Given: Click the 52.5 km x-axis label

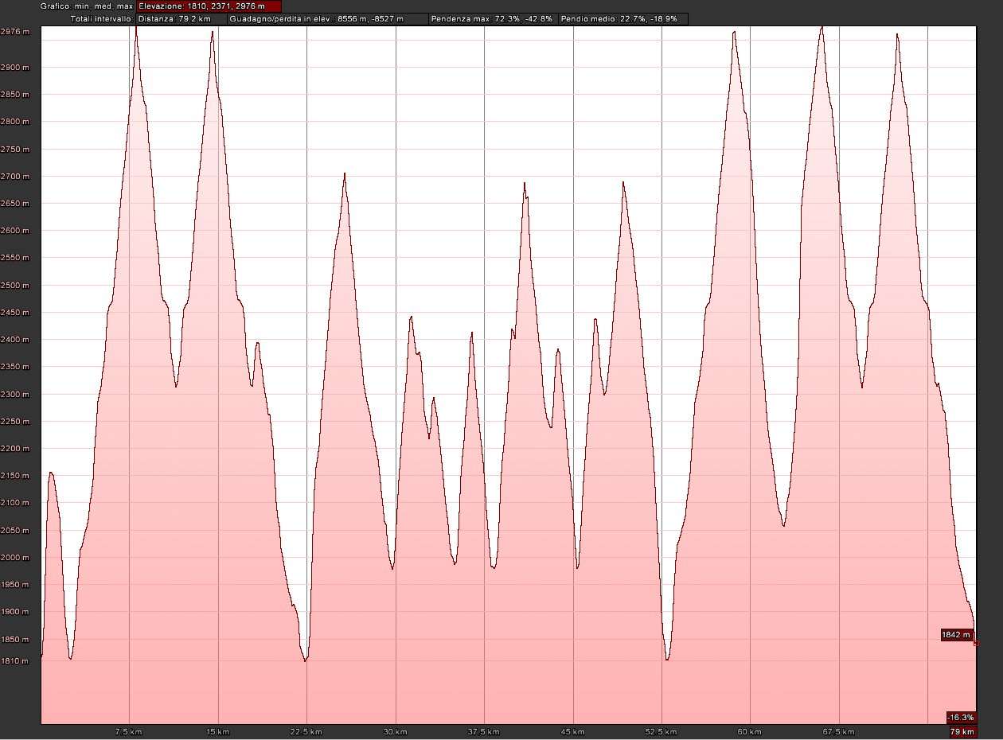Looking at the screenshot, I should 662,731.
